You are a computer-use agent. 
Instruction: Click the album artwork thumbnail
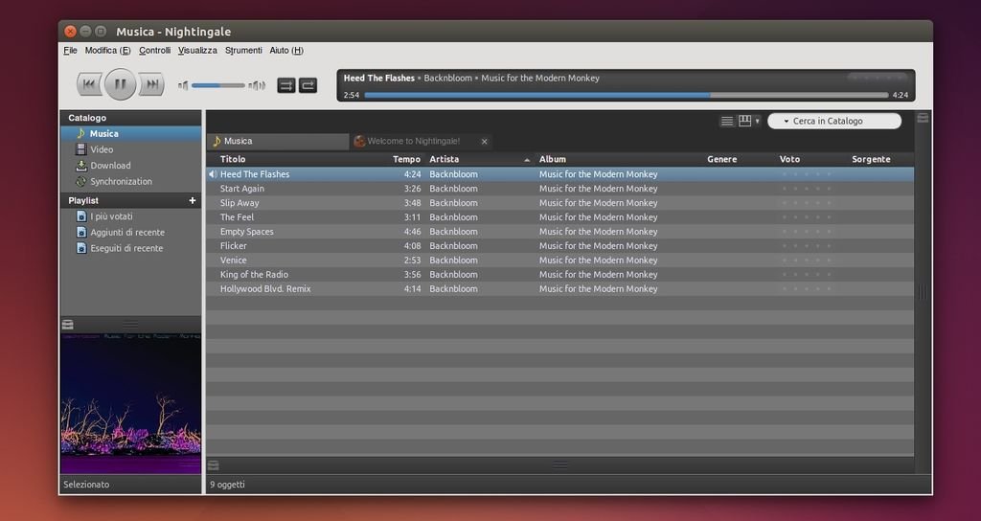131,402
